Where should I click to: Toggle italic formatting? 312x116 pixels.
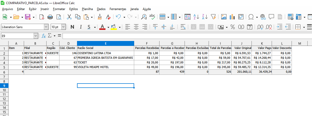click(x=81, y=27)
